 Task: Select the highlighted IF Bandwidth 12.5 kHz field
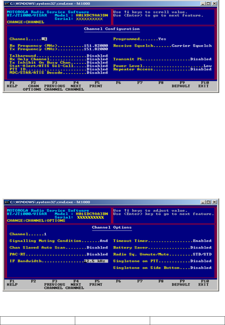(x=96, y=261)
